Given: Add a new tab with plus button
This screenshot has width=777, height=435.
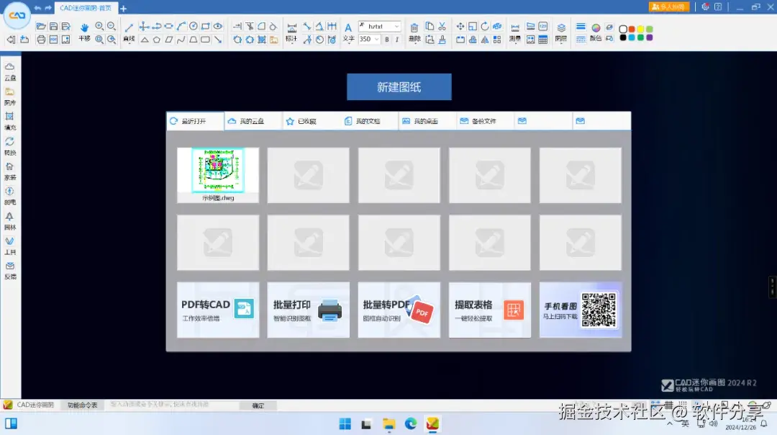Looking at the screenshot, I should (x=124, y=9).
